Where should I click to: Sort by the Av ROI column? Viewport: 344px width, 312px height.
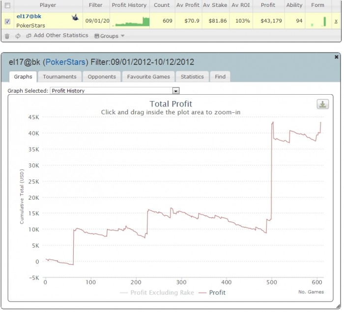pos(241,5)
